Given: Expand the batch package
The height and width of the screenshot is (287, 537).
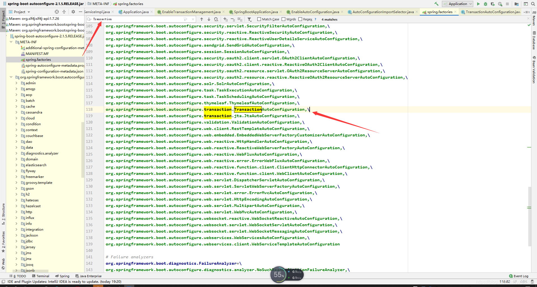Looking at the screenshot, I should [17, 101].
